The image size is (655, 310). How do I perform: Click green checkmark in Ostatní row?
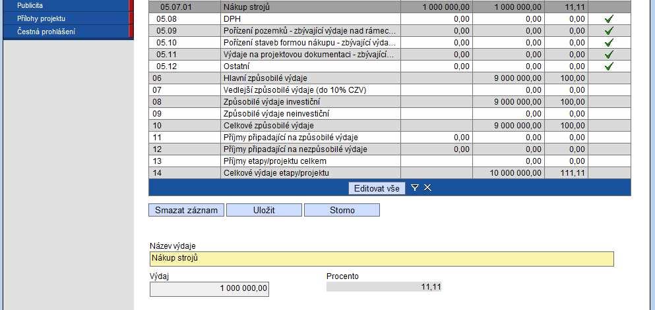coord(609,66)
